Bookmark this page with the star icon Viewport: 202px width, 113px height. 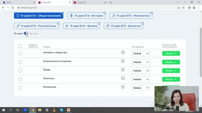coord(183,8)
